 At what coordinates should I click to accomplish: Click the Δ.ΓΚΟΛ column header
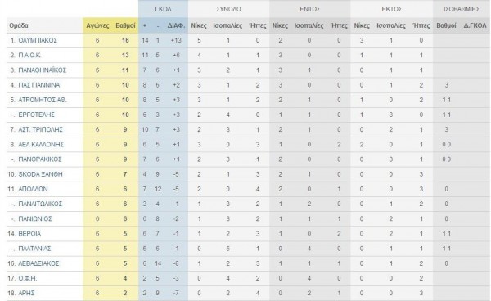tap(475, 25)
